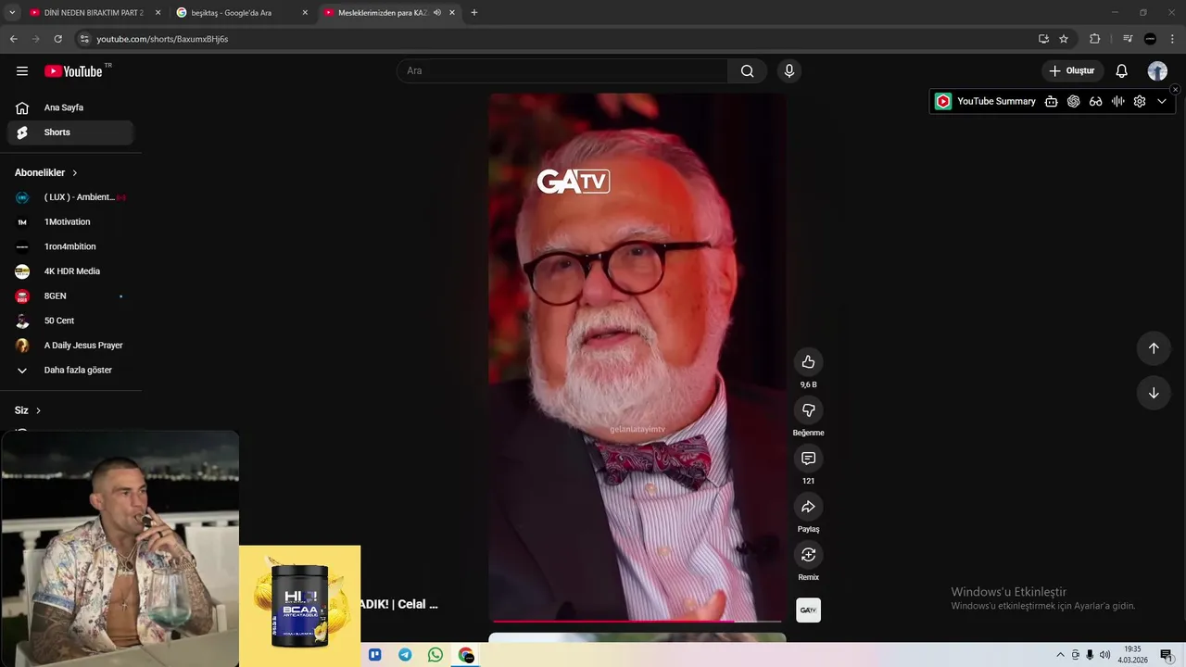Screen dimensions: 1186x667
Task: Close the YouTube Summary widget
Action: tap(1175, 90)
